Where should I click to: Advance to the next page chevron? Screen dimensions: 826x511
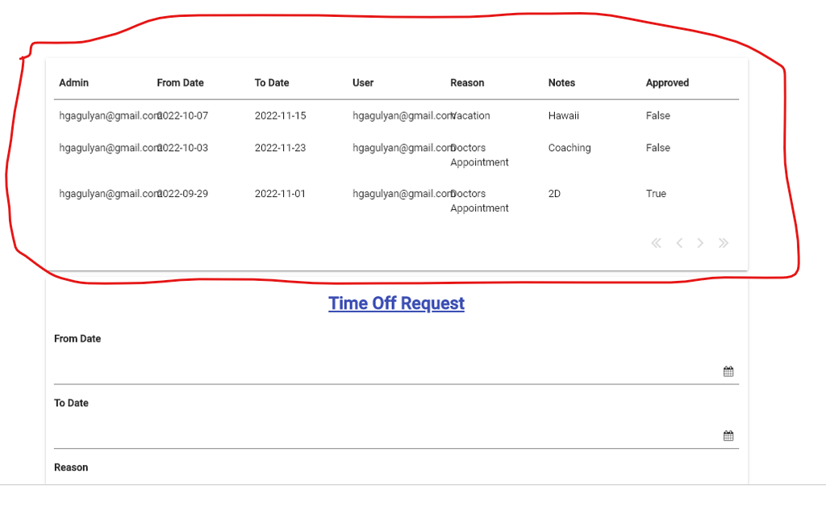tap(700, 242)
